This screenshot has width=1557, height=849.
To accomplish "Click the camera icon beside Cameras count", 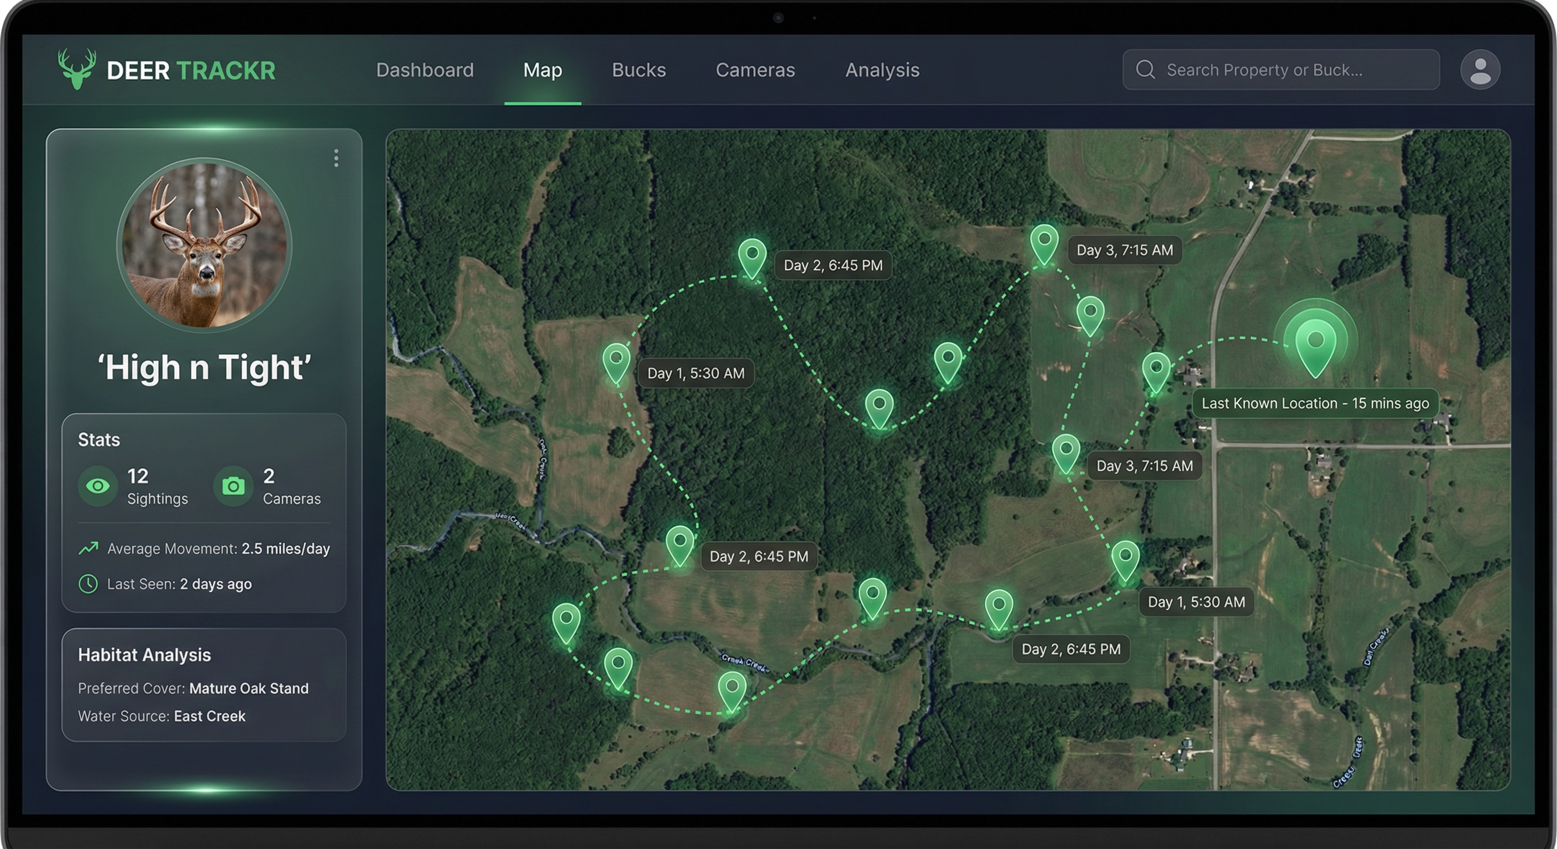I will pyautogui.click(x=233, y=486).
